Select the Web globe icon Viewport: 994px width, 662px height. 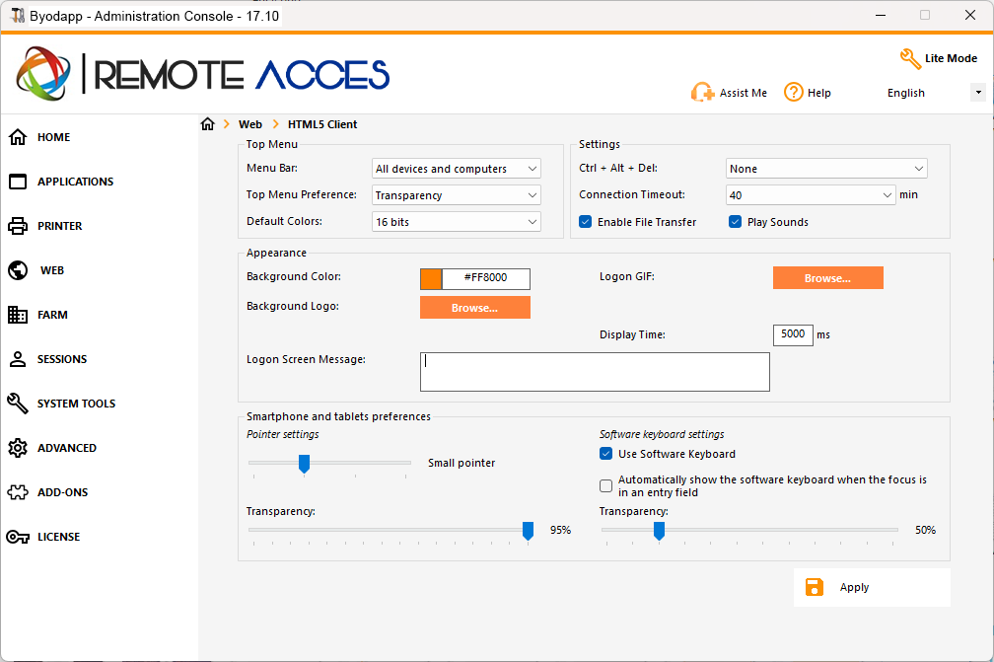tap(18, 270)
